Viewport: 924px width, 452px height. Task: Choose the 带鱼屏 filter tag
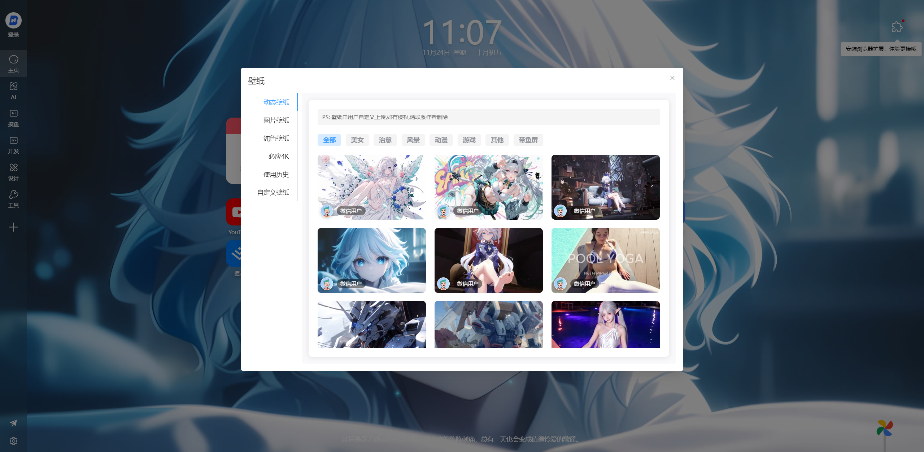pos(528,140)
